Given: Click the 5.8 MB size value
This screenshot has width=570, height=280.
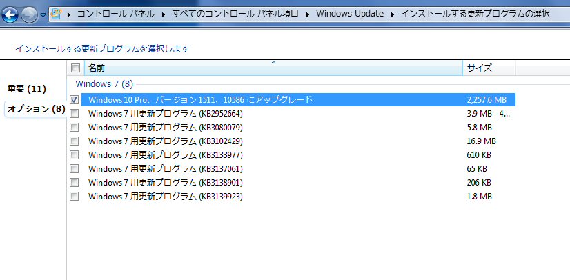Looking at the screenshot, I should 479,128.
